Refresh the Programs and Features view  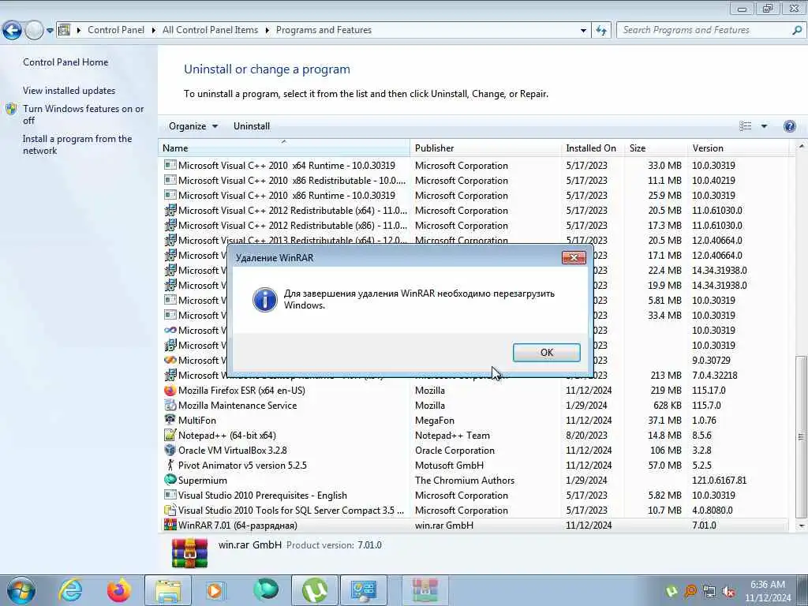pyautogui.click(x=601, y=31)
